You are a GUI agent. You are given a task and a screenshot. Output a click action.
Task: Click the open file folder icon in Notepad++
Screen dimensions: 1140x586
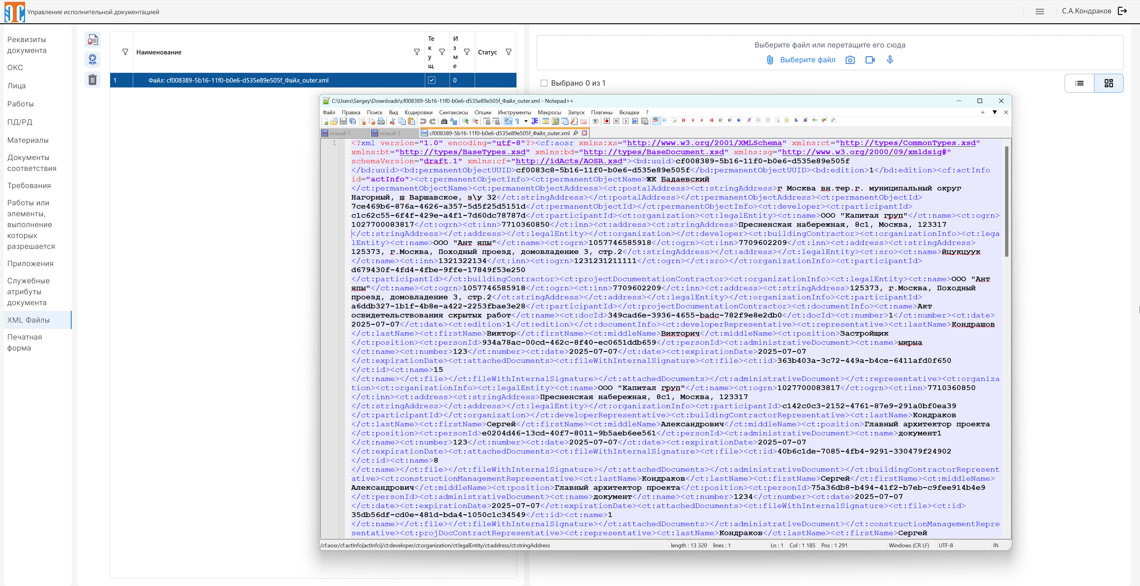pyautogui.click(x=334, y=121)
